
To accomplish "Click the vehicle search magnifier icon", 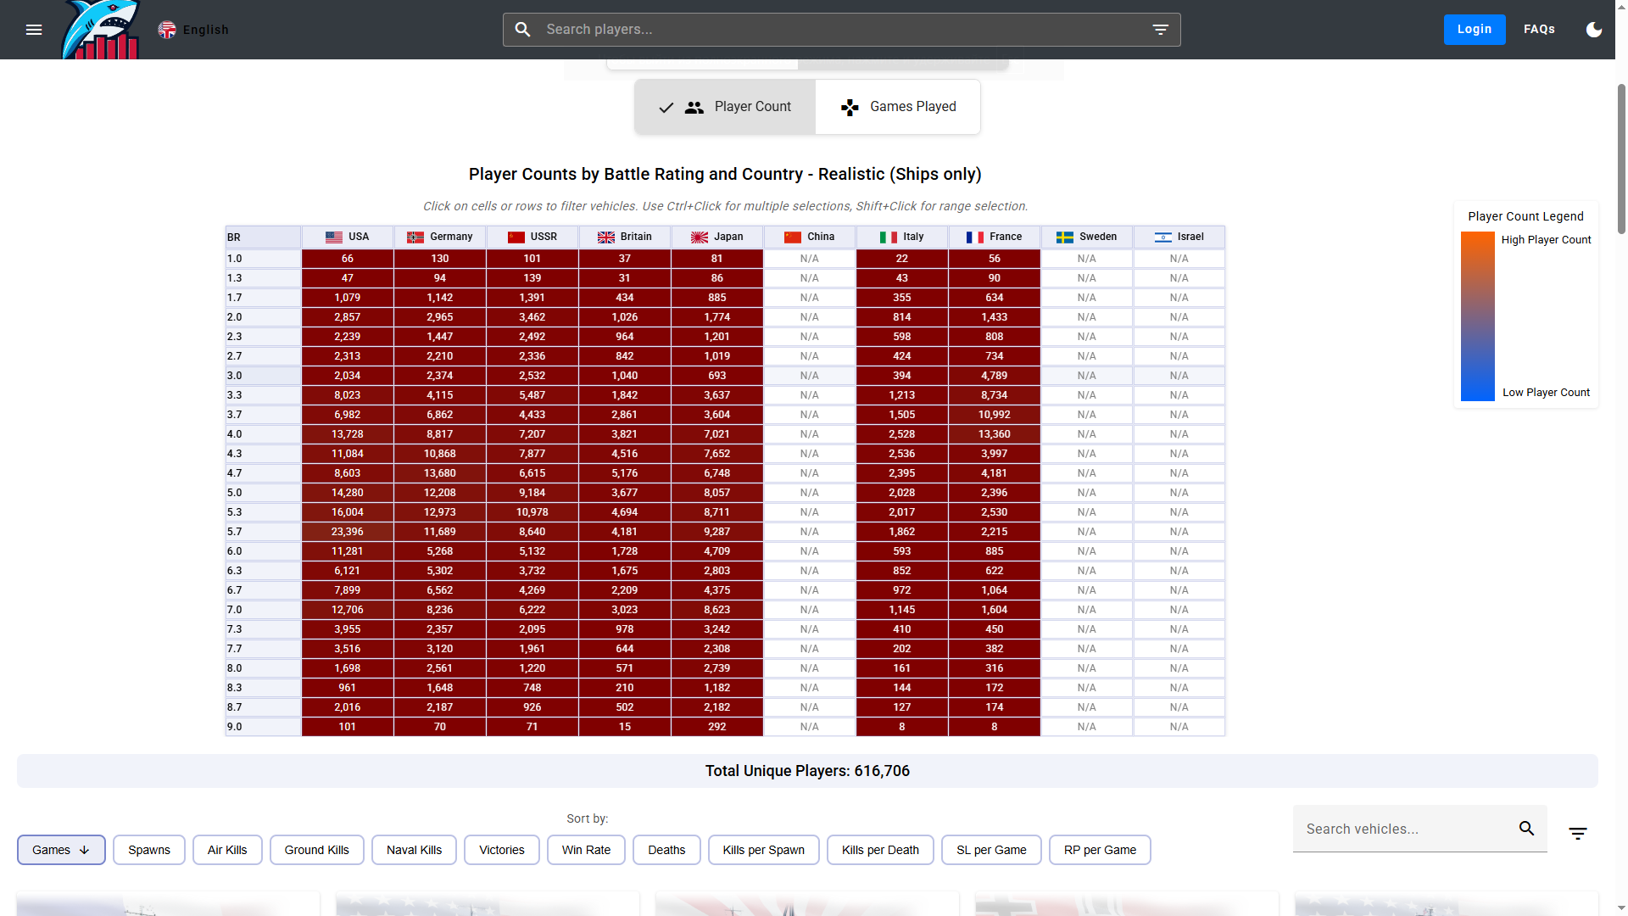I will point(1526,829).
